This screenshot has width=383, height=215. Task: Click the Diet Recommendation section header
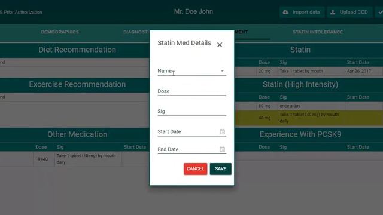(77, 50)
